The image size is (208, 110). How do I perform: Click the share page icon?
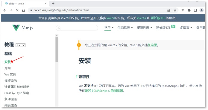click(x=169, y=10)
